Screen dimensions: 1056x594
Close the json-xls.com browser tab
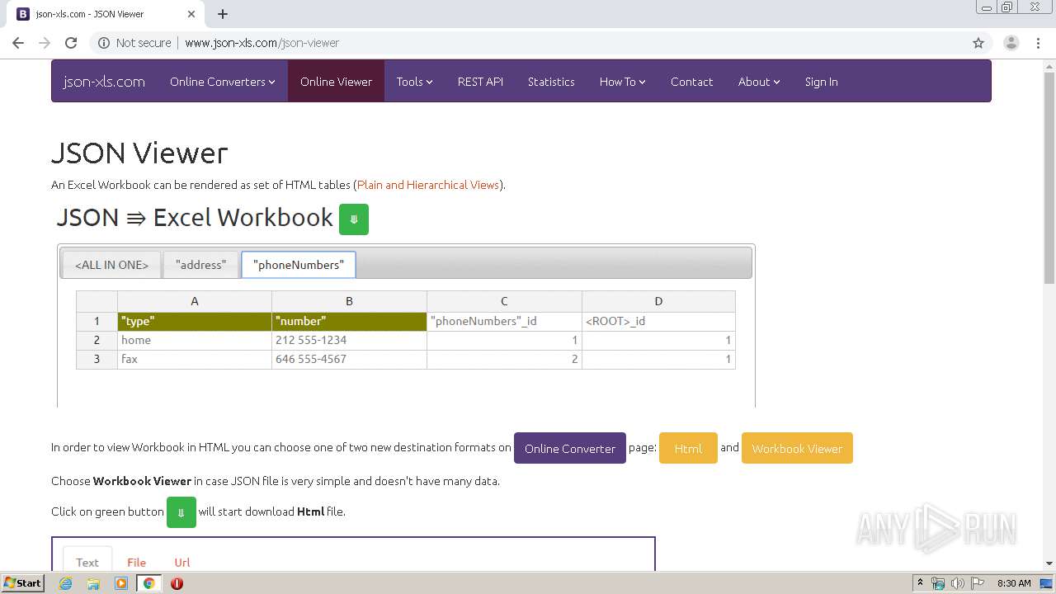pyautogui.click(x=191, y=14)
